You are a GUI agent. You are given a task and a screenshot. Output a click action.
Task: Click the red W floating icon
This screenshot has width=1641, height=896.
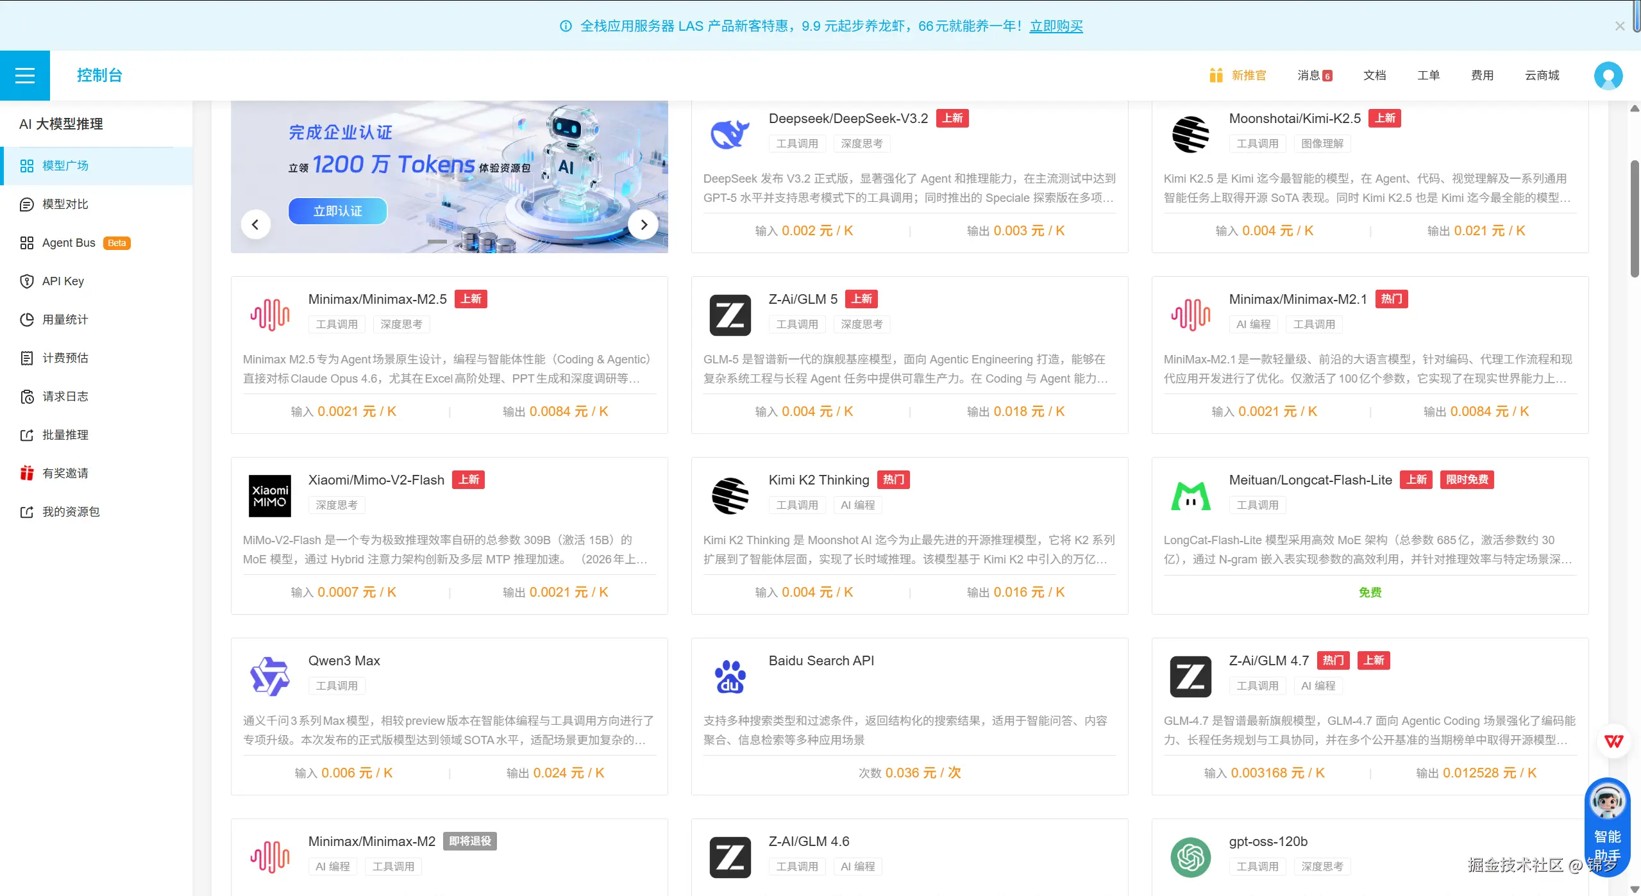1613,741
